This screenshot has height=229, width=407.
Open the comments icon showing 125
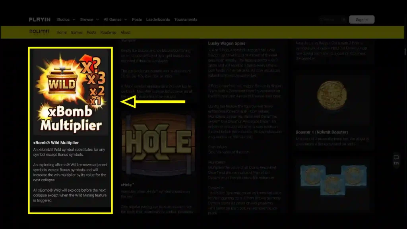(396, 160)
